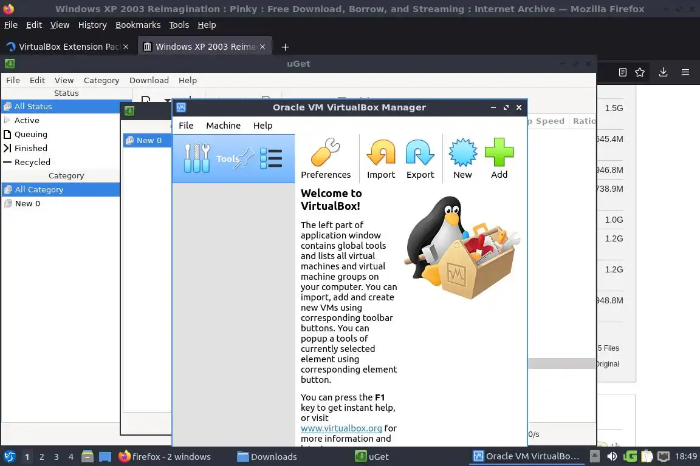The width and height of the screenshot is (700, 466).
Task: Open VirtualBox File menu
Action: [186, 126]
